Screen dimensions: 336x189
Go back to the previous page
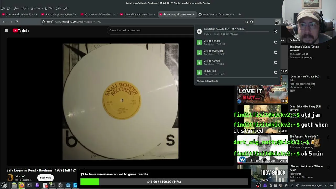pos(4,22)
